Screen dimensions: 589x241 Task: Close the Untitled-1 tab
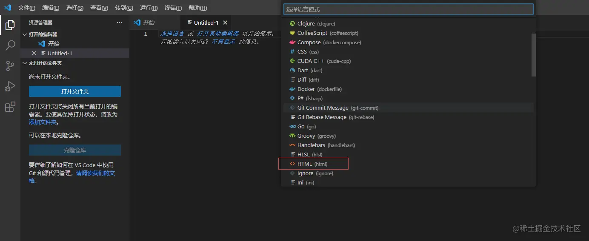click(x=225, y=23)
